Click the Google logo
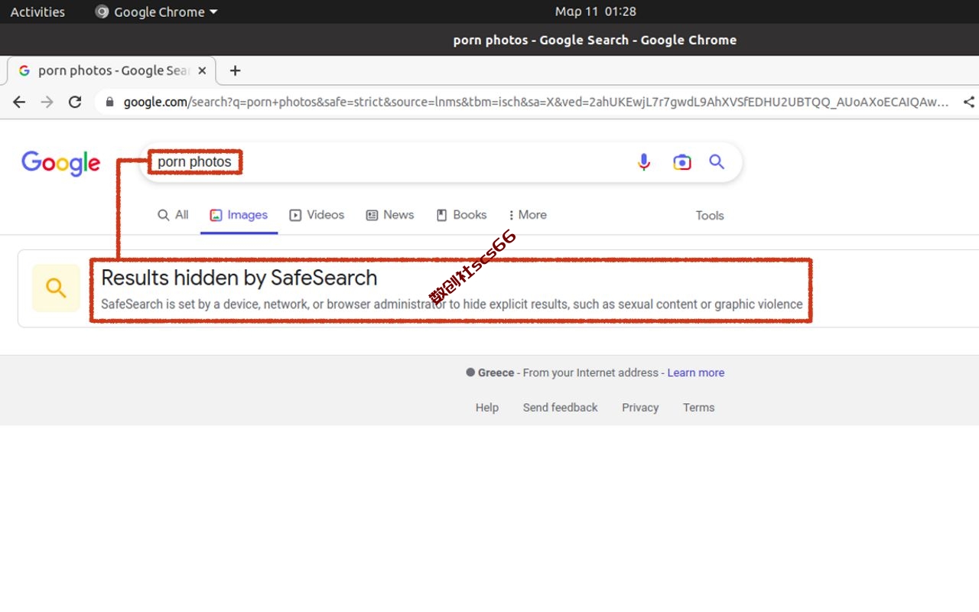979x612 pixels. pyautogui.click(x=61, y=163)
